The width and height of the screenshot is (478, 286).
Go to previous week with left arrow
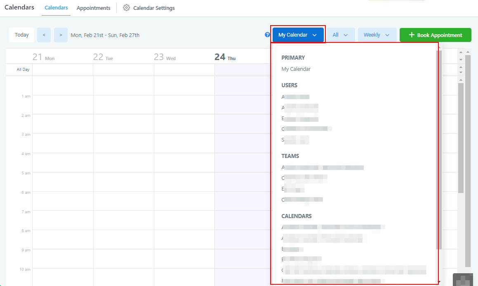[44, 35]
